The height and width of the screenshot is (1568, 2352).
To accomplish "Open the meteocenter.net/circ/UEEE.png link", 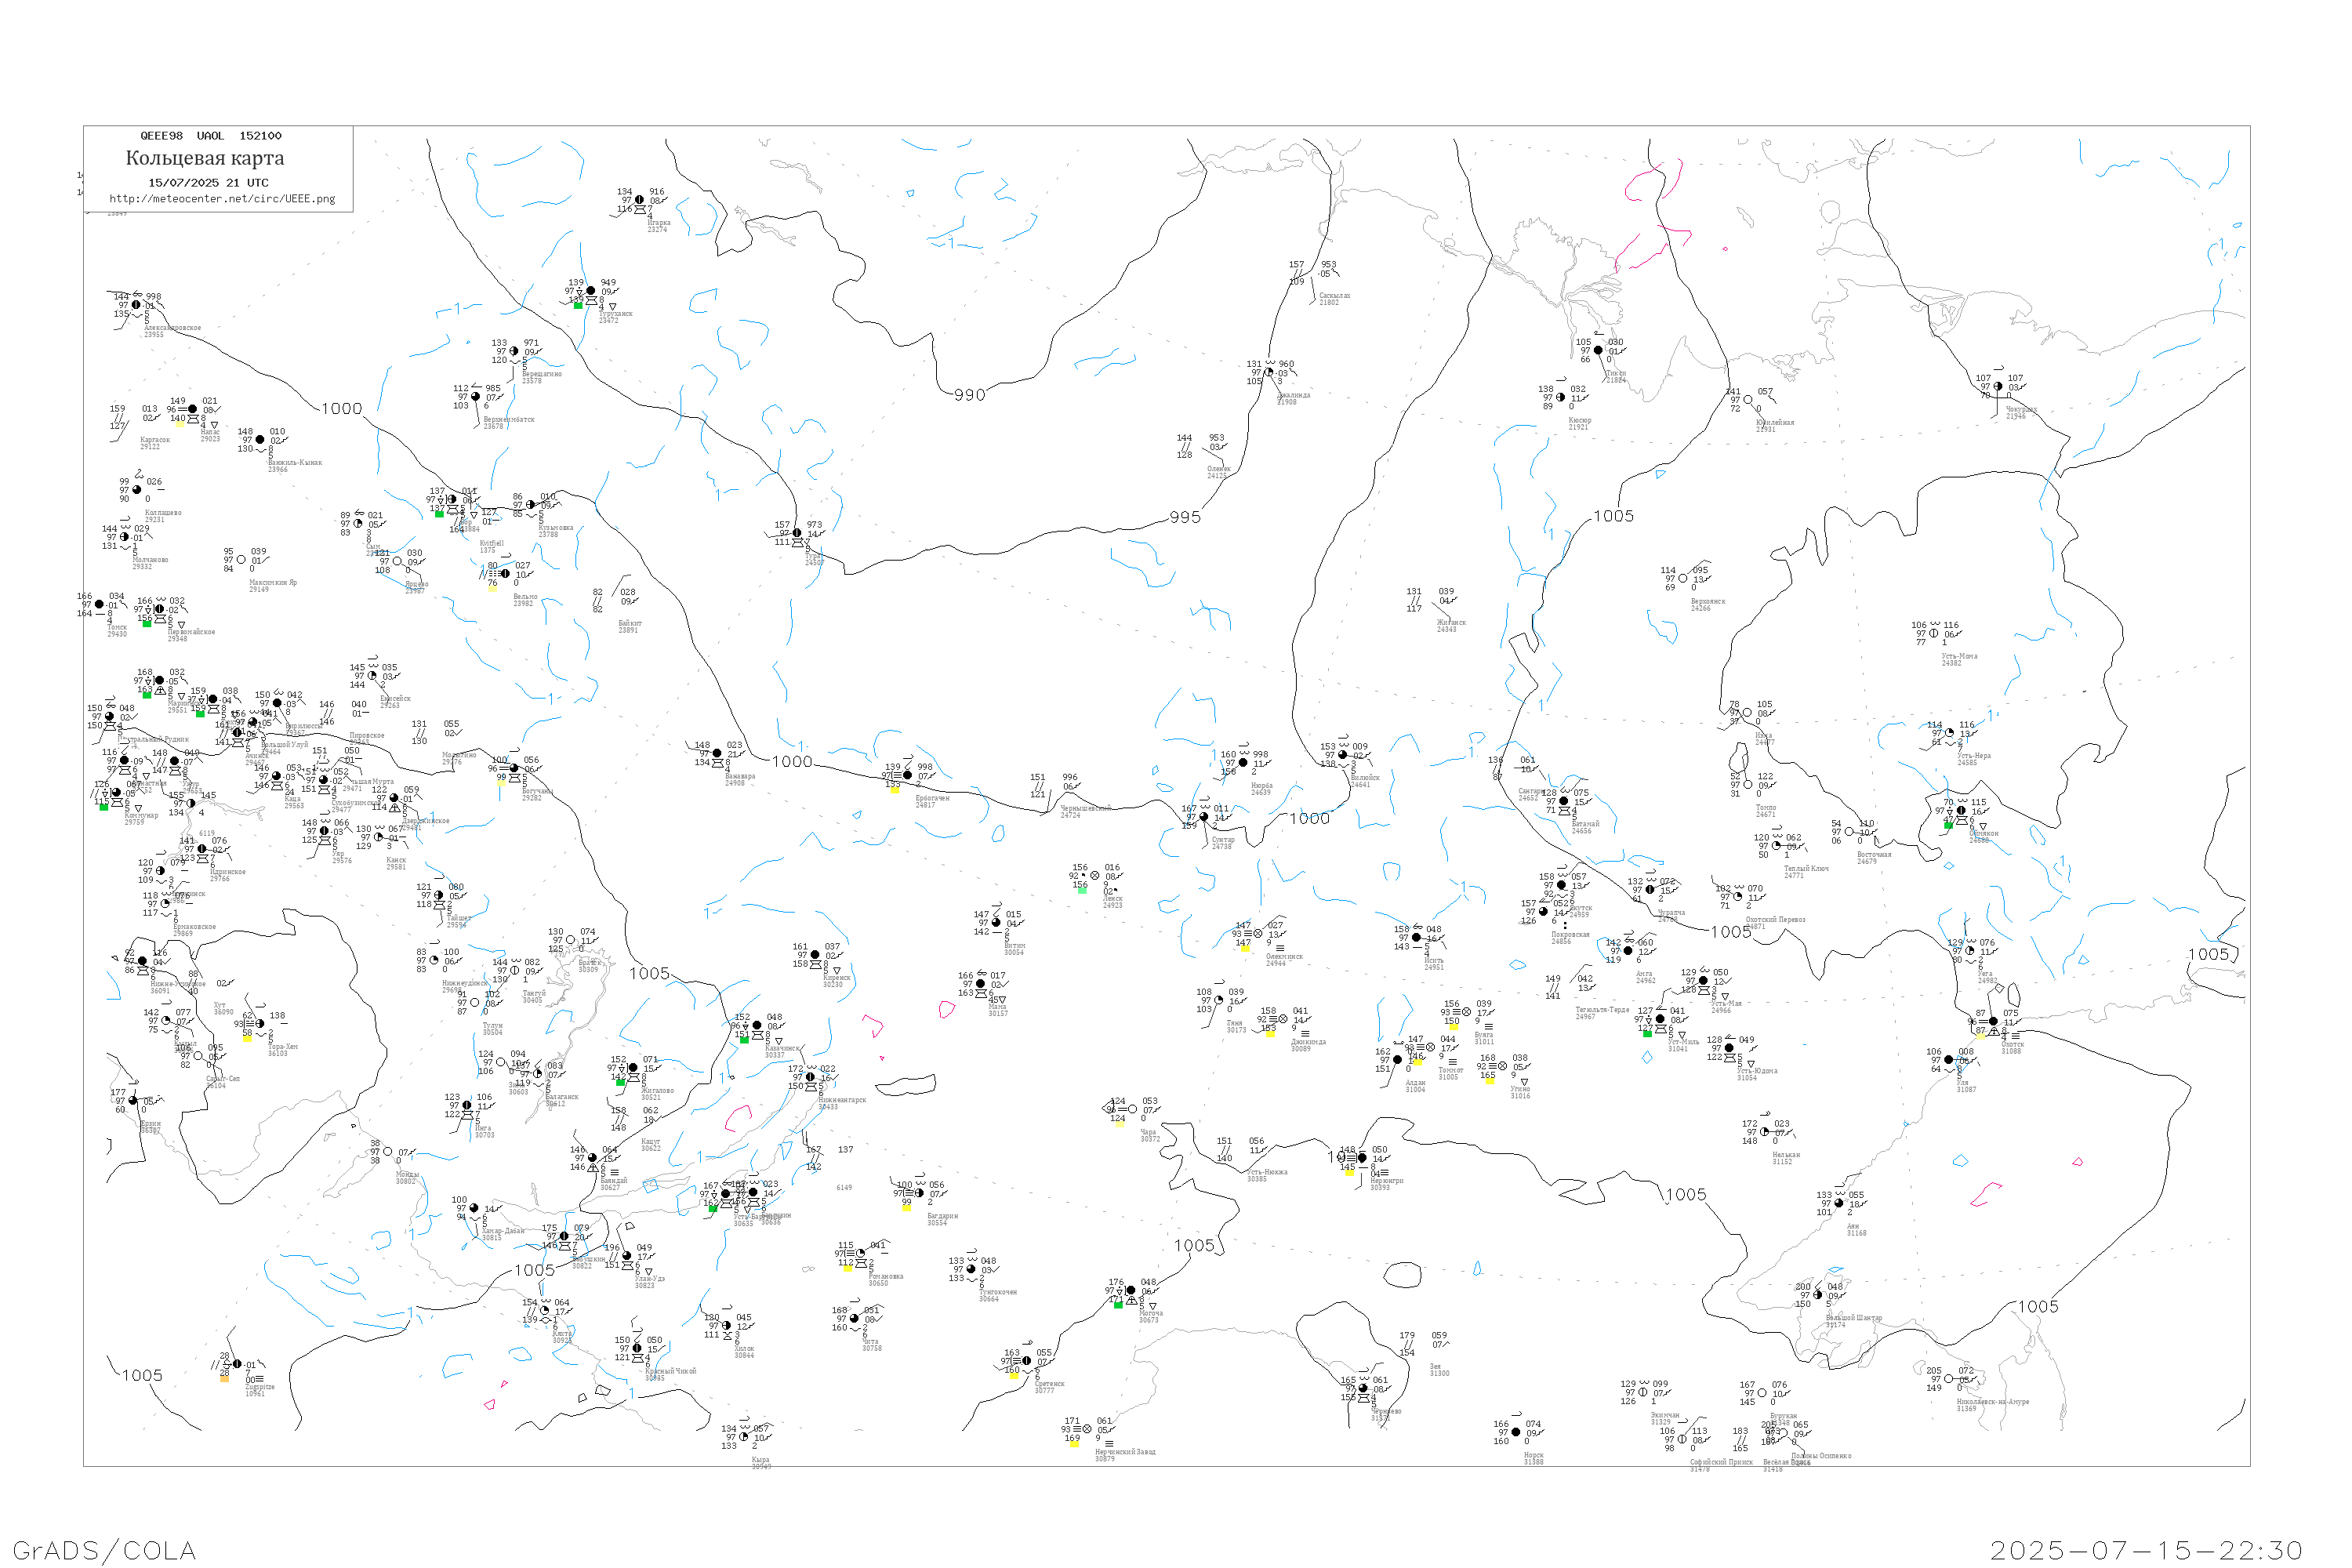I will tap(222, 199).
